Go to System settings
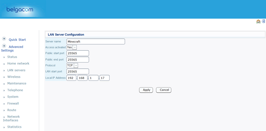 coord(13,97)
